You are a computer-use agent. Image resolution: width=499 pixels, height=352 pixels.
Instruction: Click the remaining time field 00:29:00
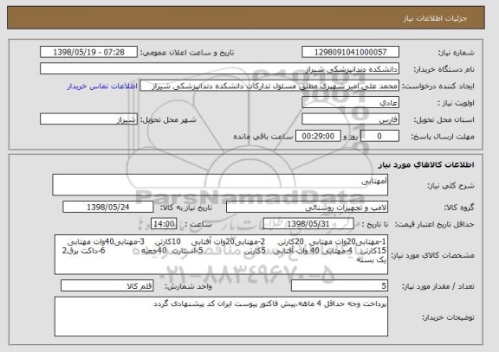pyautogui.click(x=318, y=137)
